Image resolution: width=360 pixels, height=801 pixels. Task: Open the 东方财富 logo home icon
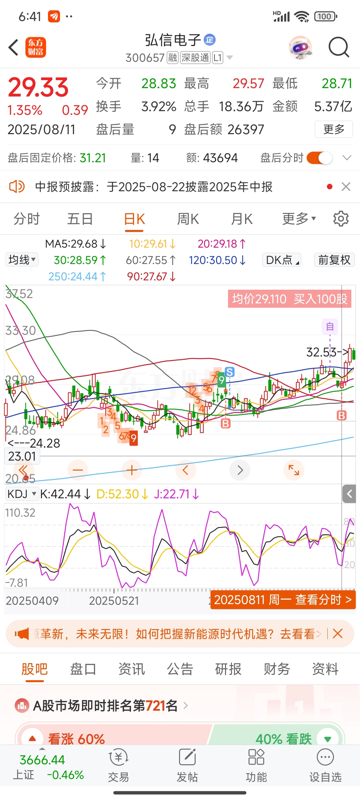[x=36, y=47]
